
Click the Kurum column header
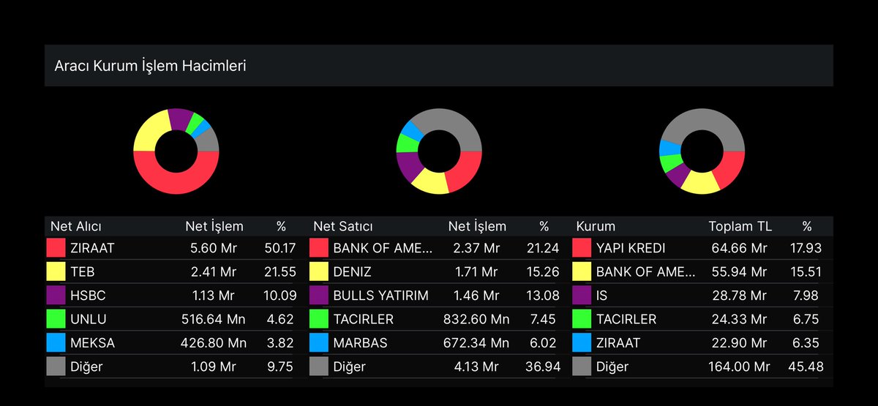tap(596, 226)
